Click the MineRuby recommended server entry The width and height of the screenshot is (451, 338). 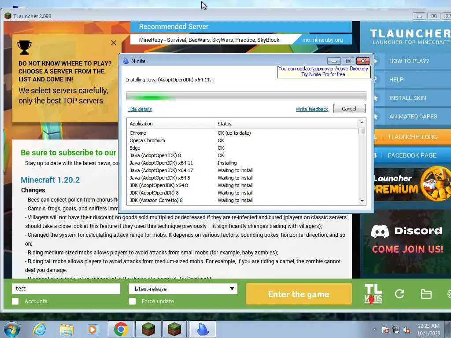coord(209,40)
